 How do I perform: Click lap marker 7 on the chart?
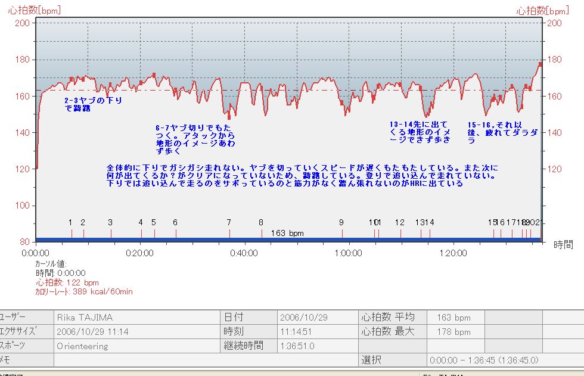click(x=229, y=223)
